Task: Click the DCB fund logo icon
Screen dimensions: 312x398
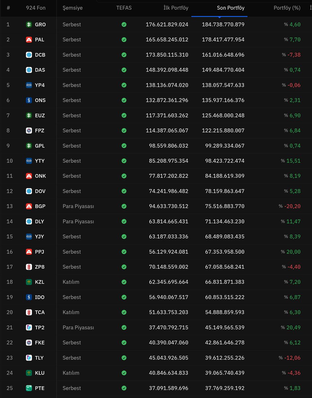Action: click(x=29, y=55)
